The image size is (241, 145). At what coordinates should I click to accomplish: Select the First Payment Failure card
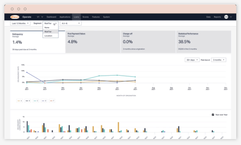(93, 42)
